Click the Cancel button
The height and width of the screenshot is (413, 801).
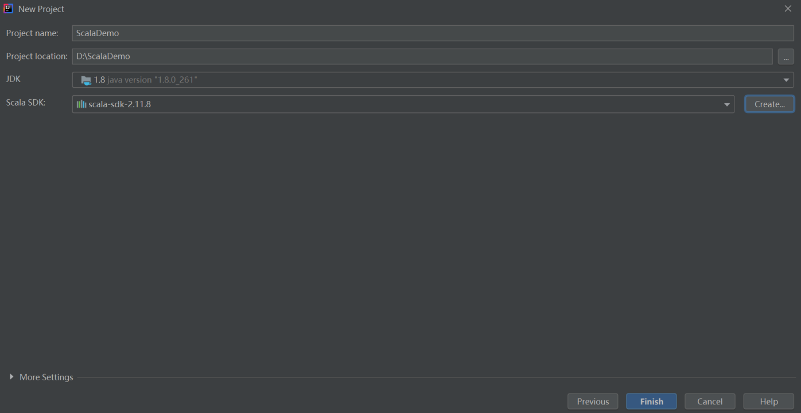coord(710,402)
